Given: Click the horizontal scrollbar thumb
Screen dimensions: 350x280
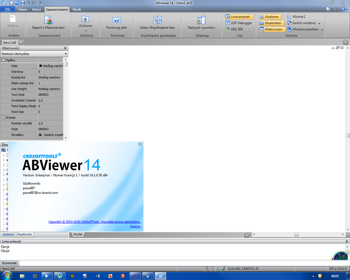Looking at the screenshot, I should (x=296, y=234).
